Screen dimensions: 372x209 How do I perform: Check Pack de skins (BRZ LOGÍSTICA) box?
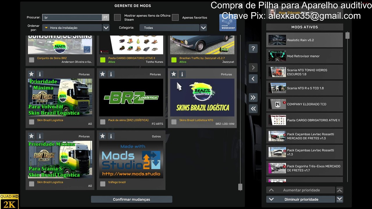(x=103, y=122)
